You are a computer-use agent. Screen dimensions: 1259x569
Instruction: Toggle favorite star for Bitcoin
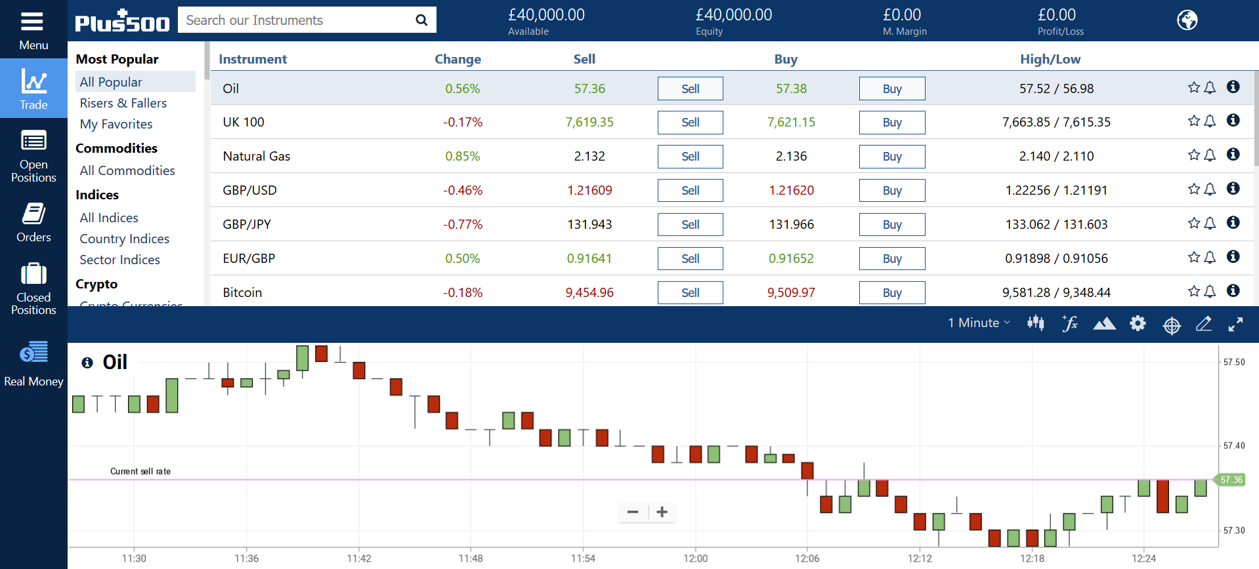[x=1193, y=291]
